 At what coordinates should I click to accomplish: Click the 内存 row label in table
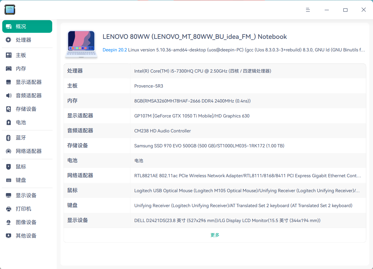[73, 101]
